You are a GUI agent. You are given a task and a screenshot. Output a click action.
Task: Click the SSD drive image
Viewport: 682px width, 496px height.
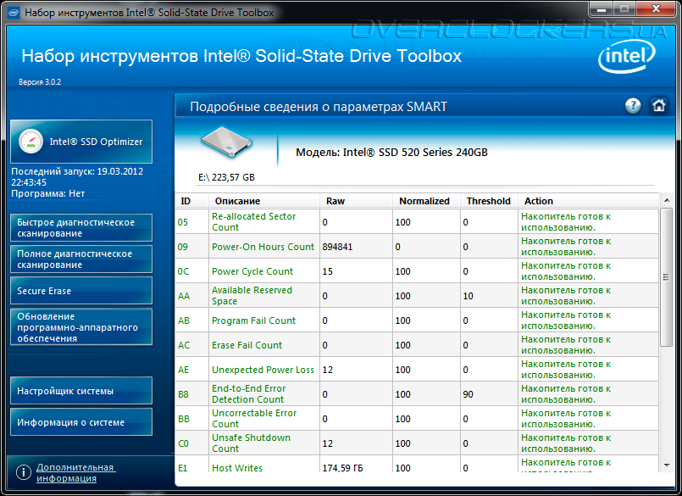[x=226, y=142]
